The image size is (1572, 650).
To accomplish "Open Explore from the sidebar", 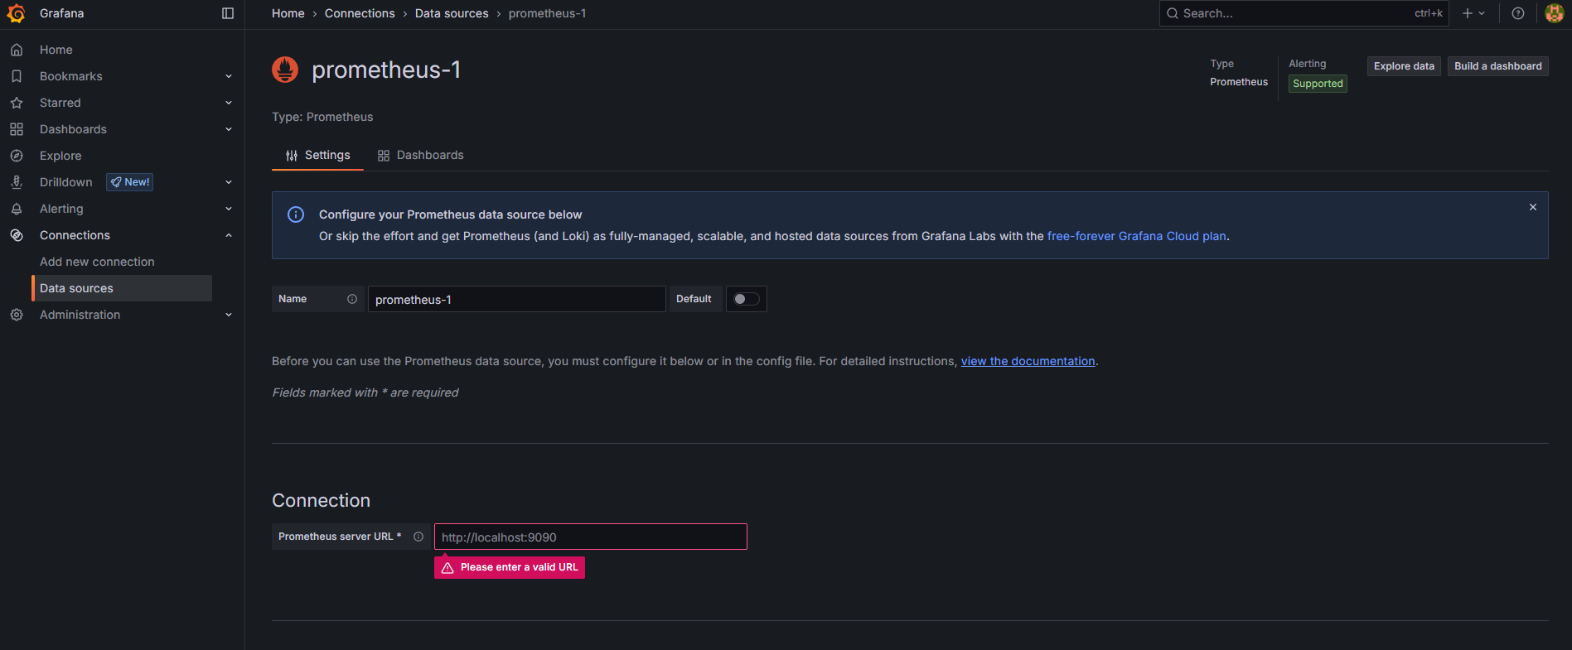I will [60, 156].
